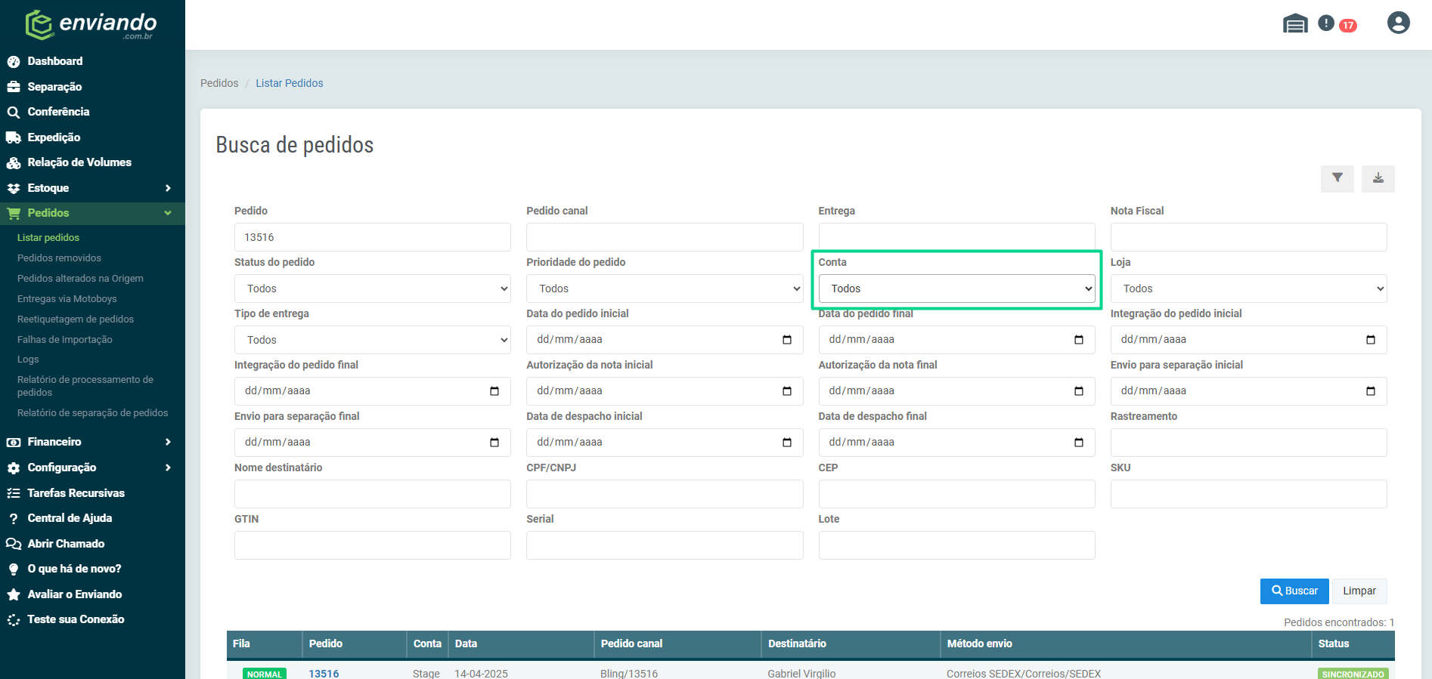1432x679 pixels.
Task: Open Pedidos removidos
Action: 59,258
